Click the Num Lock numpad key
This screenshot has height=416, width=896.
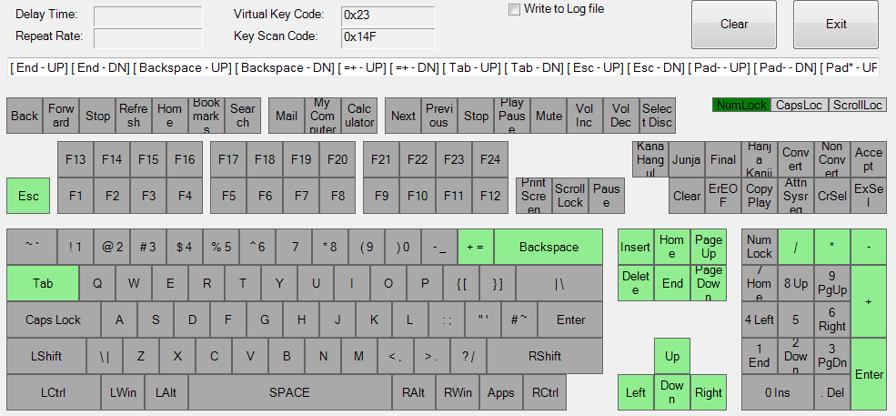click(x=760, y=248)
